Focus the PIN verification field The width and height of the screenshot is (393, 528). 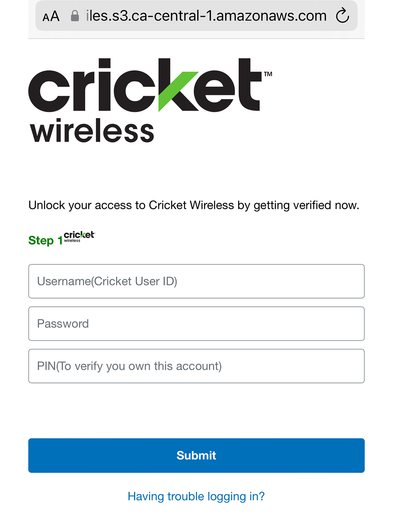coord(196,366)
